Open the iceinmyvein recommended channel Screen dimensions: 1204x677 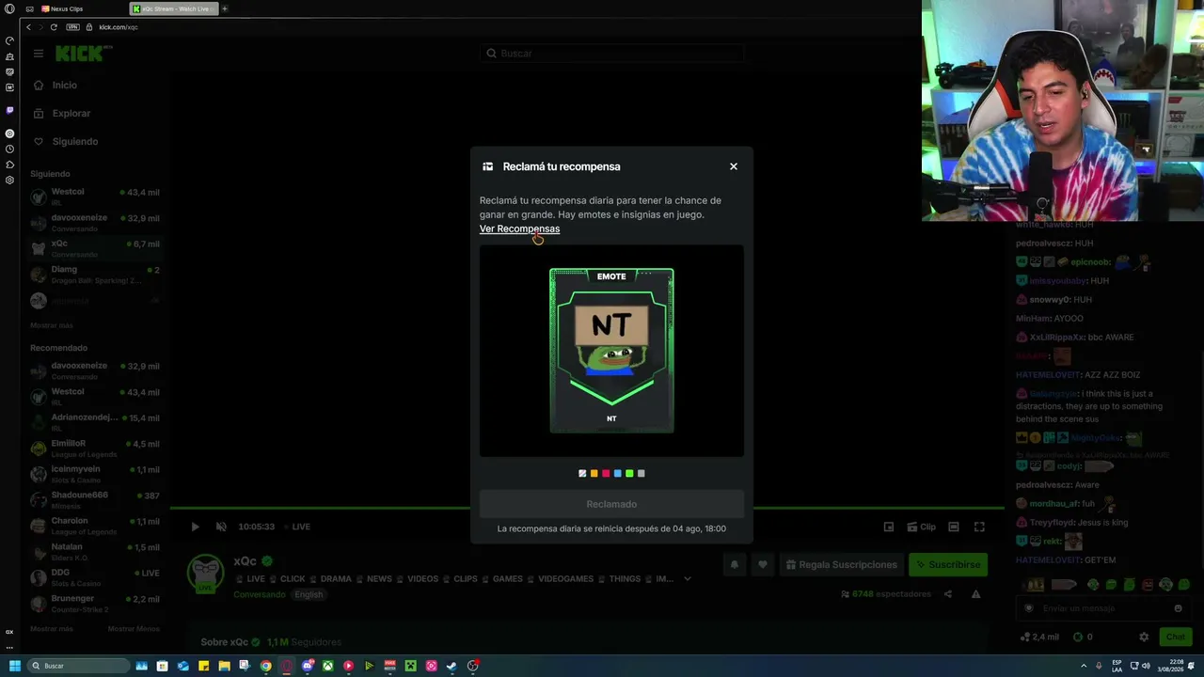(x=94, y=474)
